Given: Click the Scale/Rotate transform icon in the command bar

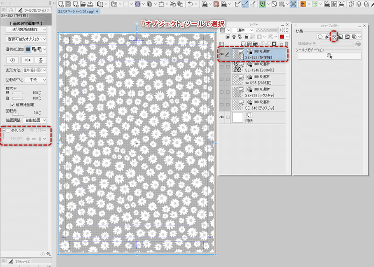Looking at the screenshot, I should tap(161, 4).
